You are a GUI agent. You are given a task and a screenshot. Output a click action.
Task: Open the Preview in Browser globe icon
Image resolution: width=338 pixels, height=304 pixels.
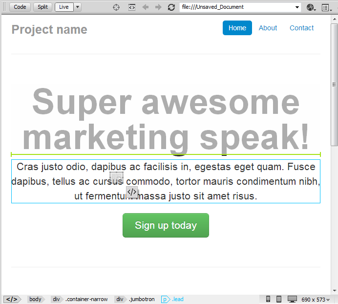311,7
